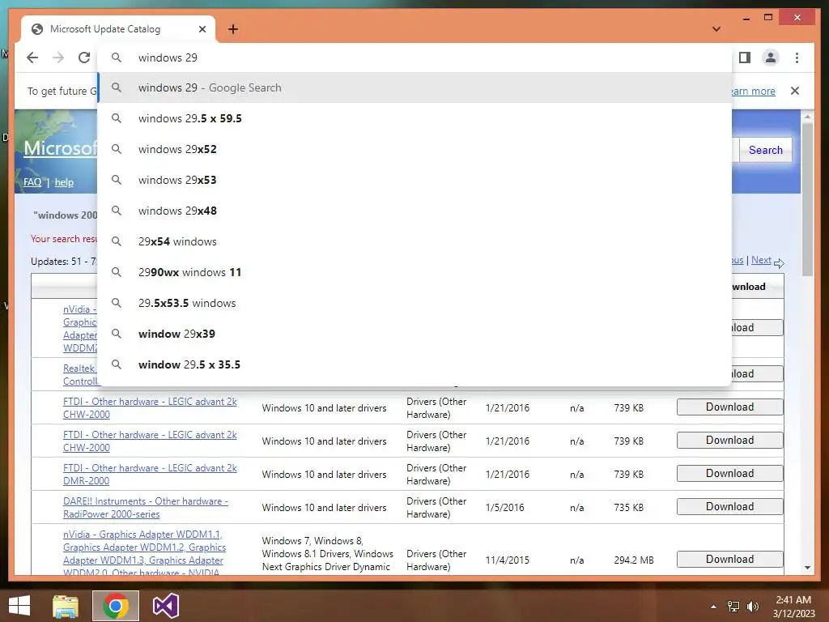Select suggestion '29x54 windows'
Viewport: 829px width, 622px height.
point(415,241)
